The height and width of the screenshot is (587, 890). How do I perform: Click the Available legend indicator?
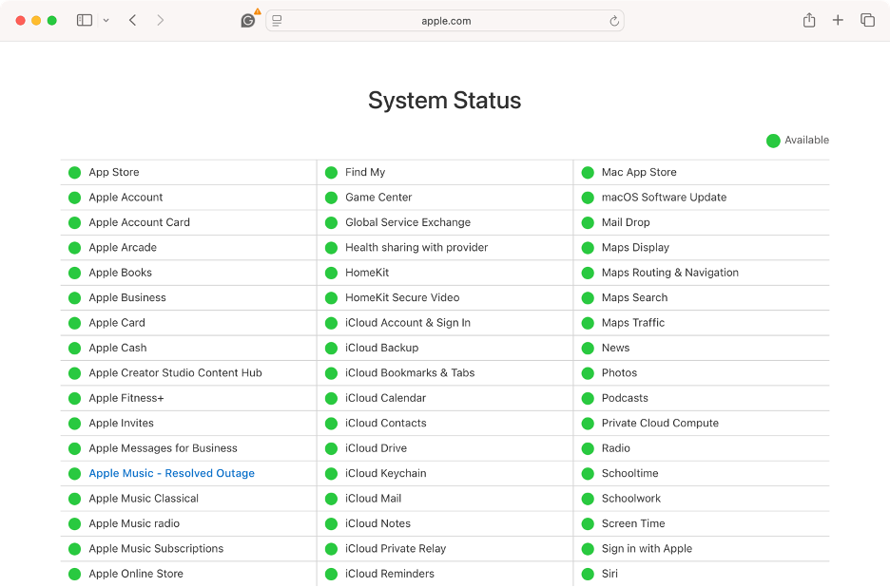773,140
